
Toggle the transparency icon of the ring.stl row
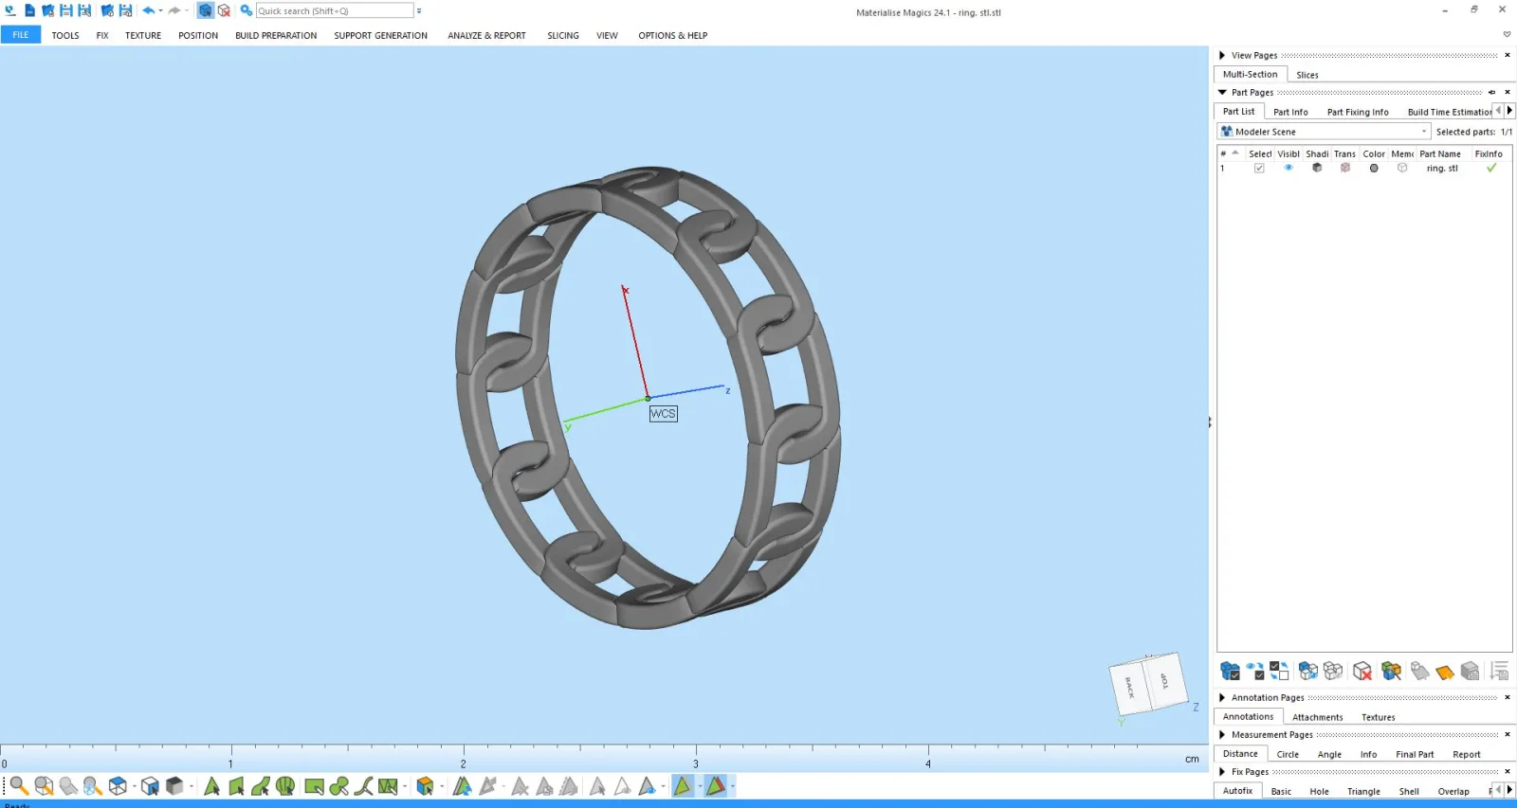[x=1344, y=168]
